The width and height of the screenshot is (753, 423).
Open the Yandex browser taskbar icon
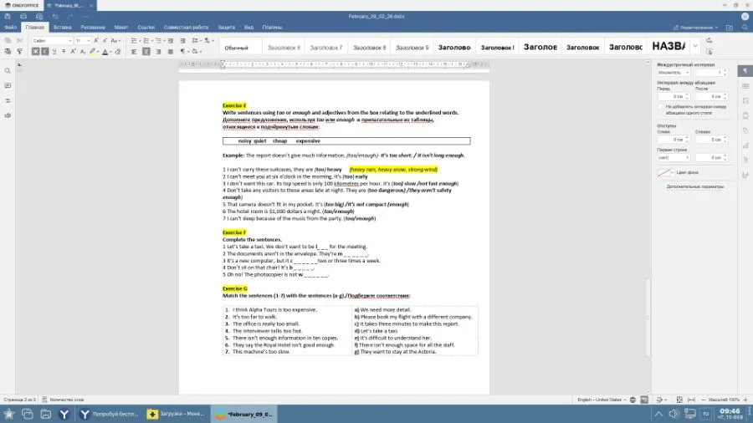coord(64,414)
